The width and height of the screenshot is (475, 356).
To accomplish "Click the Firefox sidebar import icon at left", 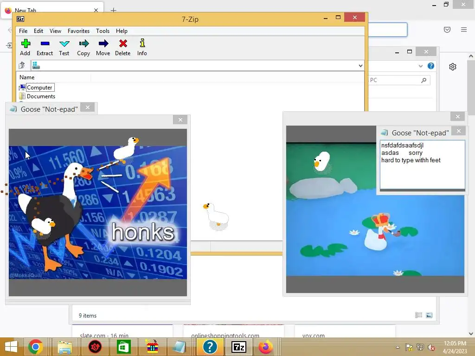I will (9, 45).
